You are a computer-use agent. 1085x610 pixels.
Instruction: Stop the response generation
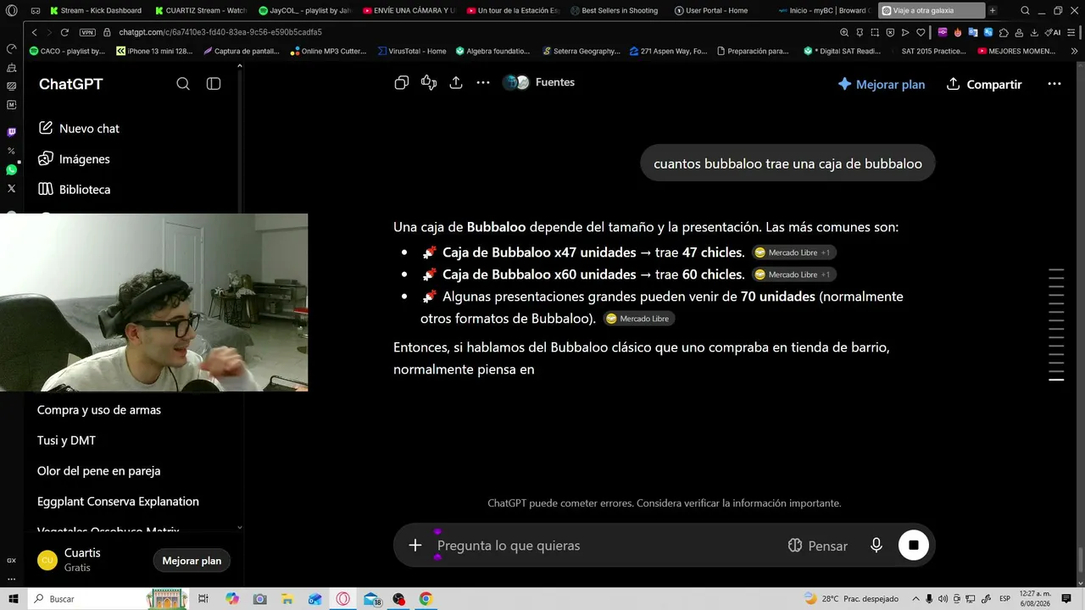point(914,545)
